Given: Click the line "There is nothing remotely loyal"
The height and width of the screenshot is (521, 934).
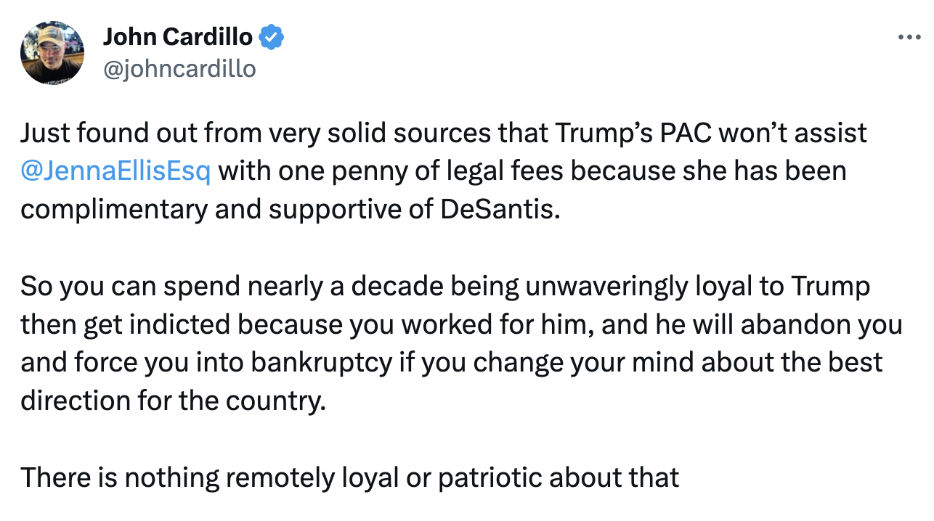Looking at the screenshot, I should [x=349, y=477].
